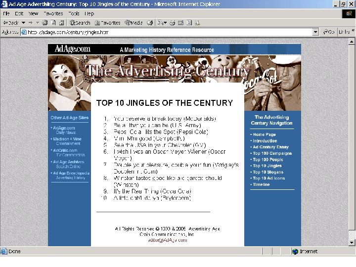Go to Home Page navigation link
Screen dimensions: 356x267
[264, 134]
